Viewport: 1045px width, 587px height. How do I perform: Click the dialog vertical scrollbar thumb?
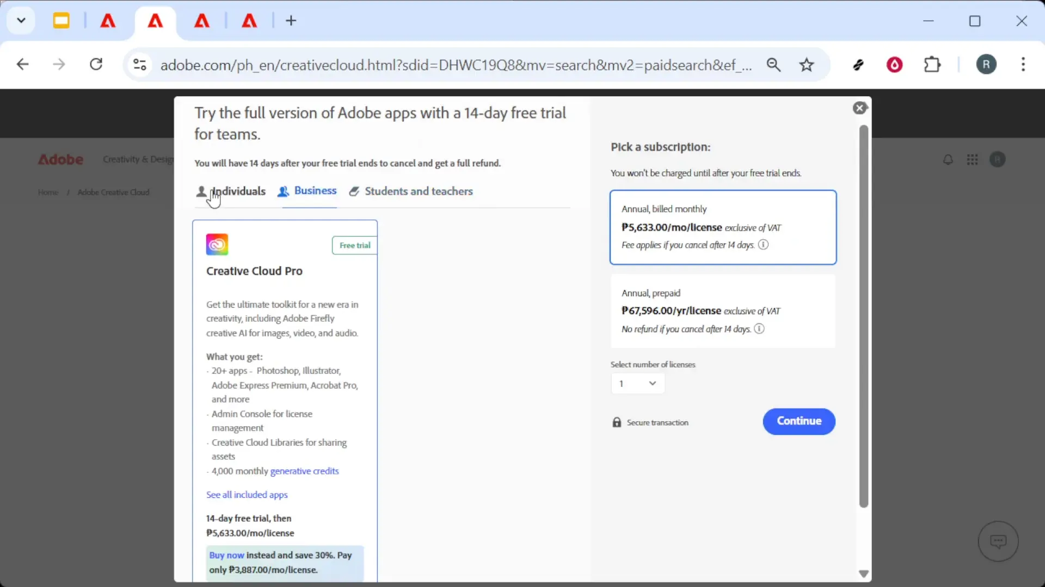[x=864, y=316]
